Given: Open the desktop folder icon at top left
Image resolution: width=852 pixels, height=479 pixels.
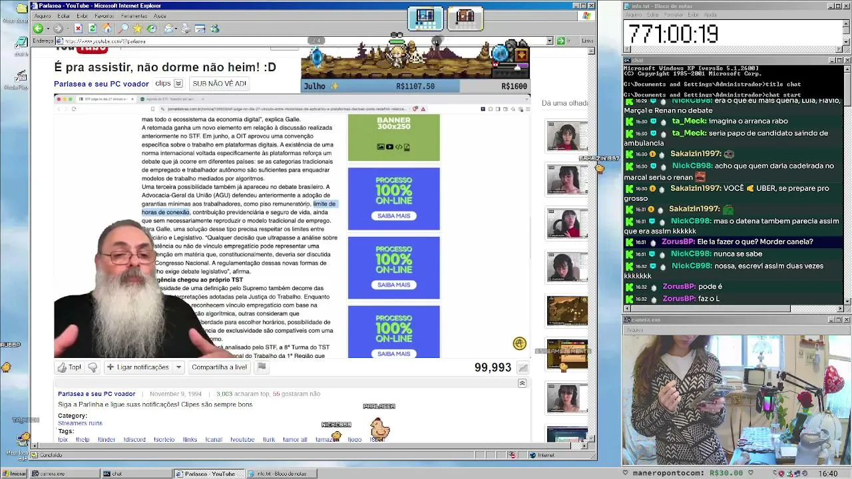Looking at the screenshot, I should (x=21, y=8).
